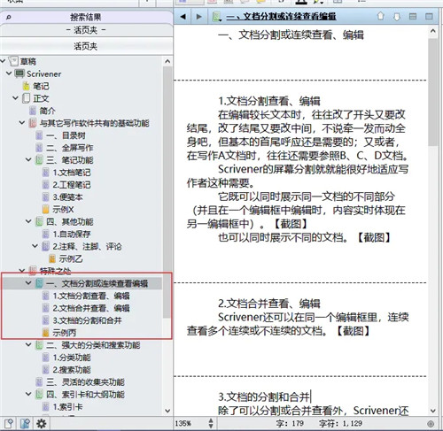
Task: Click the binder scrollbar up arrow
Action: tap(167, 61)
